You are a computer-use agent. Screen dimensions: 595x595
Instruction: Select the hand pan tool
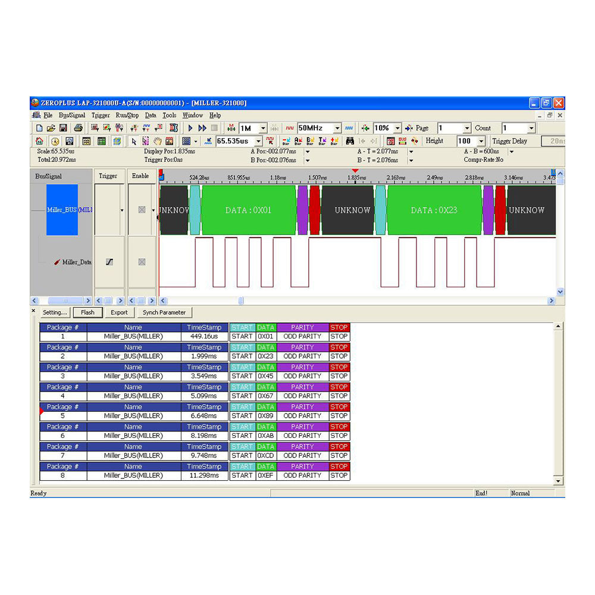click(x=158, y=141)
